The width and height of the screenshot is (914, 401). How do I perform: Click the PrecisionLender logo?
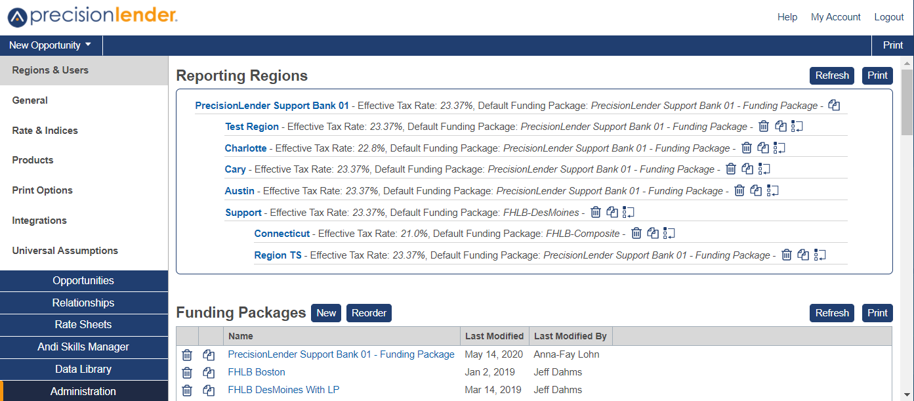[93, 16]
